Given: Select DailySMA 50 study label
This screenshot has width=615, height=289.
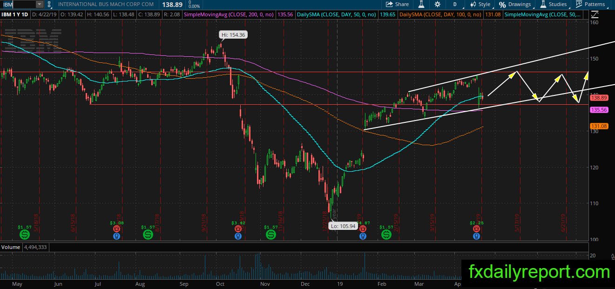Looking at the screenshot, I should pos(337,15).
